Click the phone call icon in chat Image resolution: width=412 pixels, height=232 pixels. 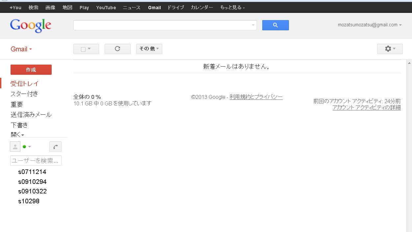click(x=55, y=147)
